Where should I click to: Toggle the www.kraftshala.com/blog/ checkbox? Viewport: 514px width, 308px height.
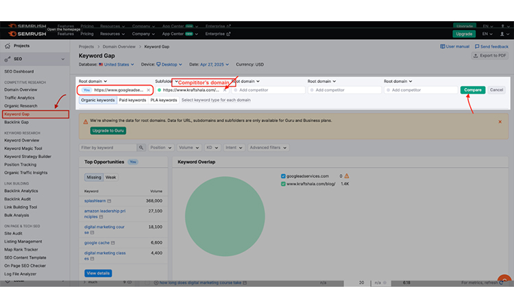[x=283, y=184]
